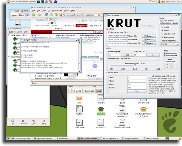Browse for the Sound file

click(149, 39)
